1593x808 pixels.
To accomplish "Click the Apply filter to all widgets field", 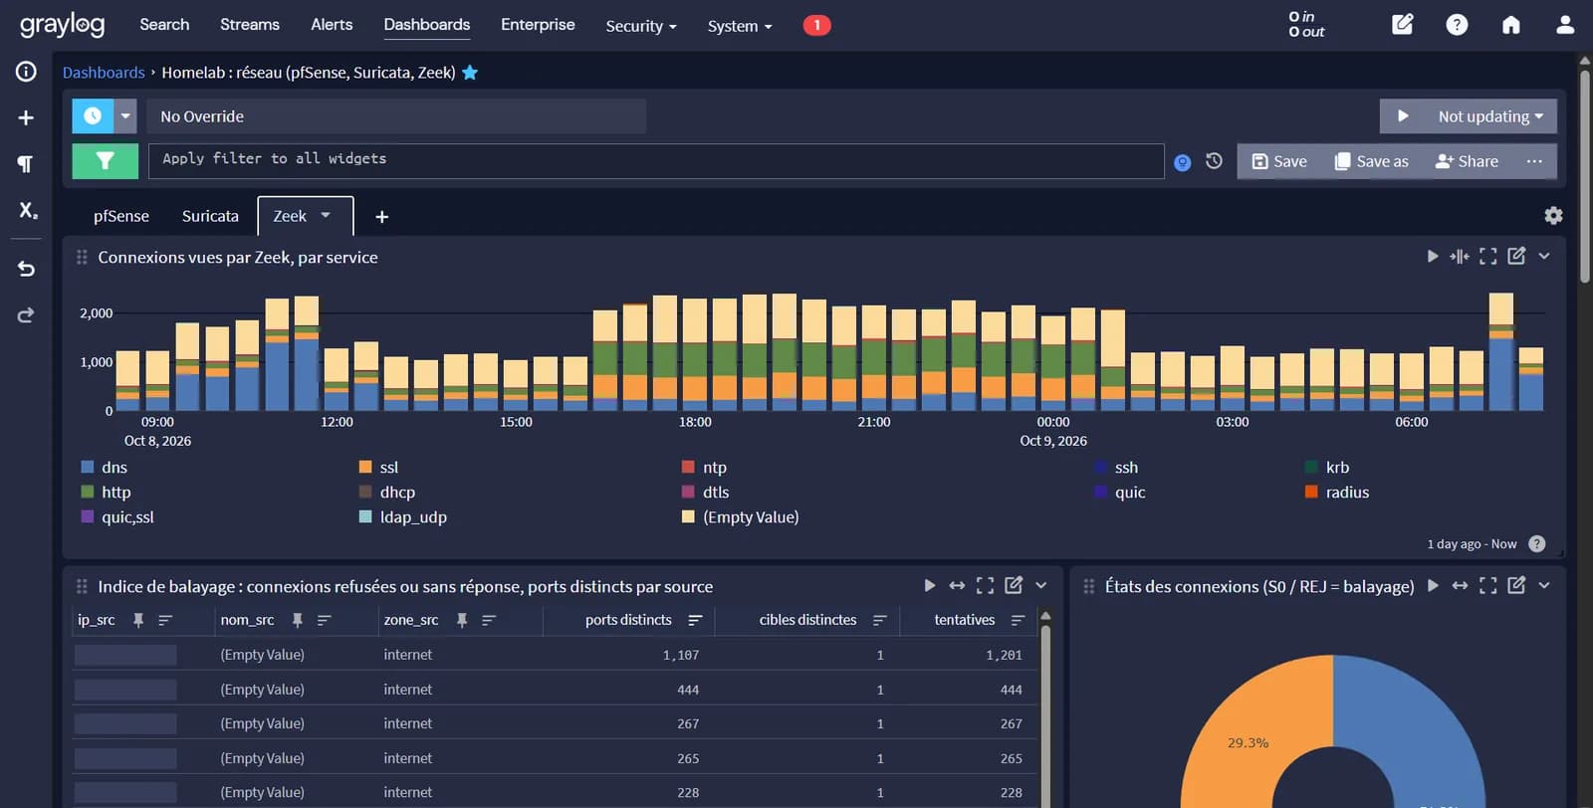I will tap(656, 161).
